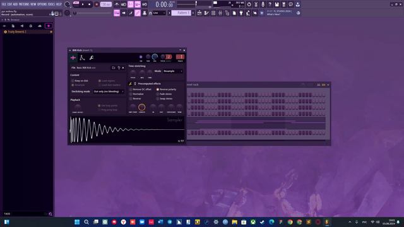
Task: Open the PATTERNS menu
Action: click(x=24, y=4)
